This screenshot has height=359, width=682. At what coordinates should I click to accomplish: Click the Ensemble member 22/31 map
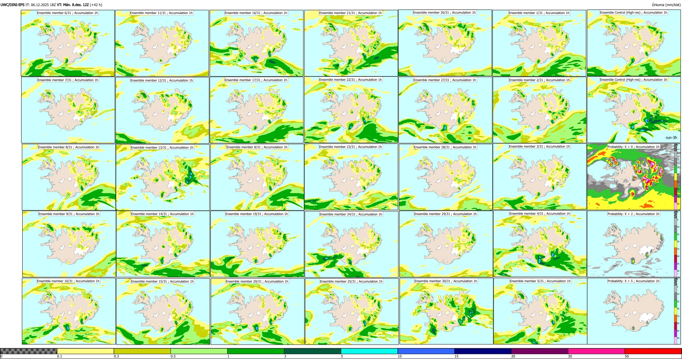(351, 110)
